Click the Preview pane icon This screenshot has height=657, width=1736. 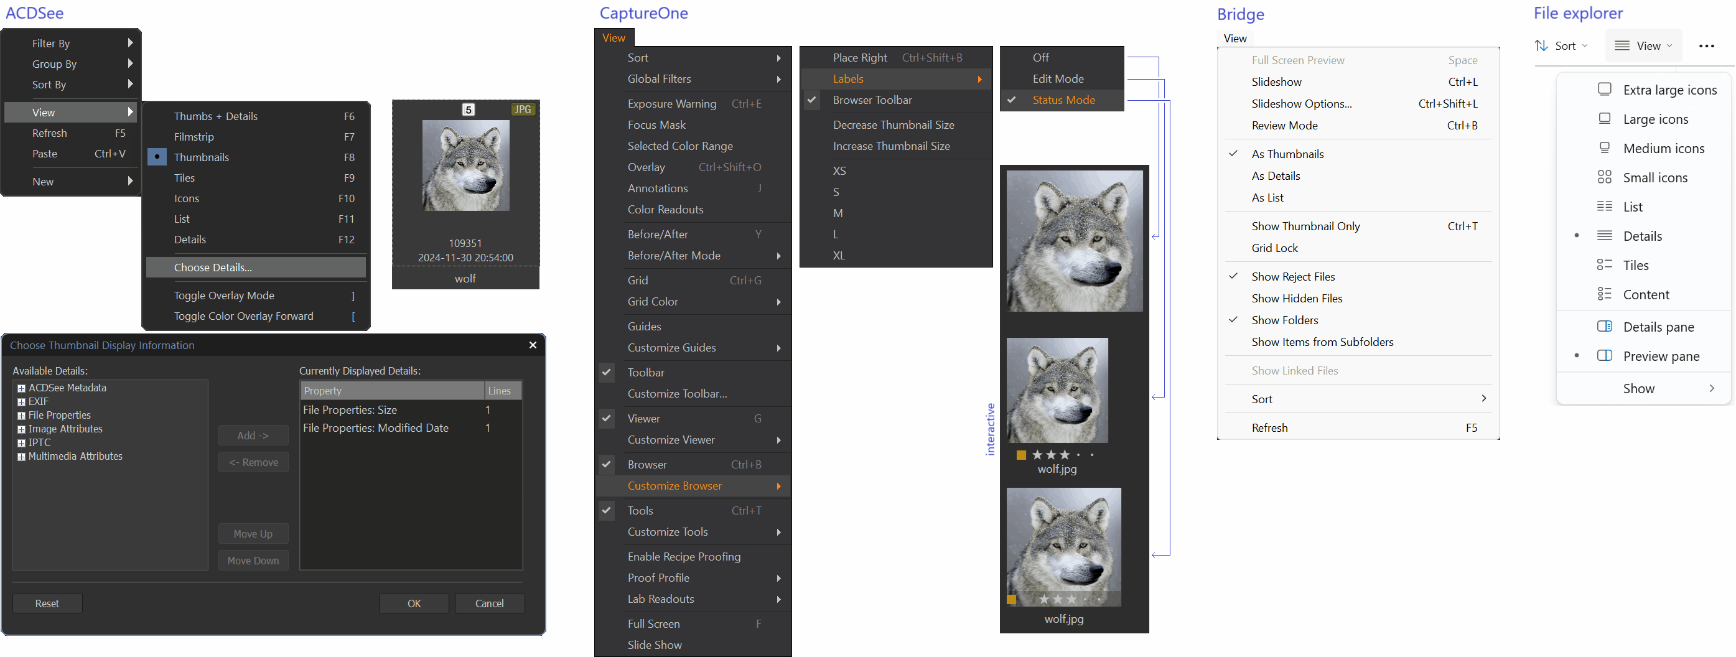pos(1605,356)
